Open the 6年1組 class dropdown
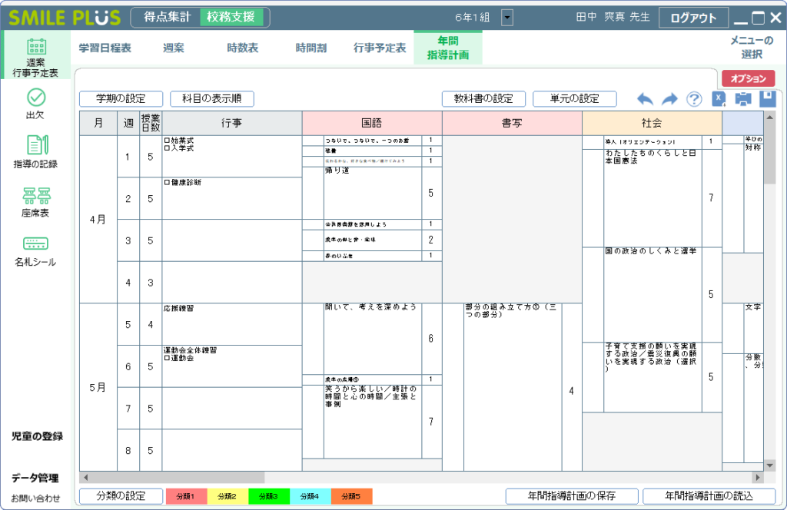Screen dimensions: 787x510 506,16
